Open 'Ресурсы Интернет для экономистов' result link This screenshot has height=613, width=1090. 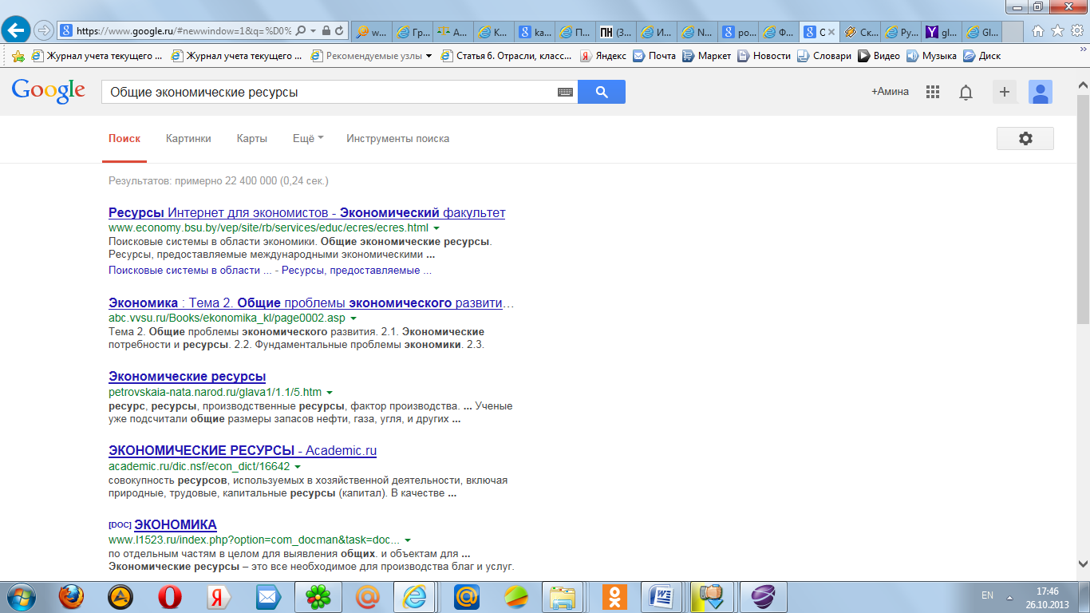click(306, 213)
